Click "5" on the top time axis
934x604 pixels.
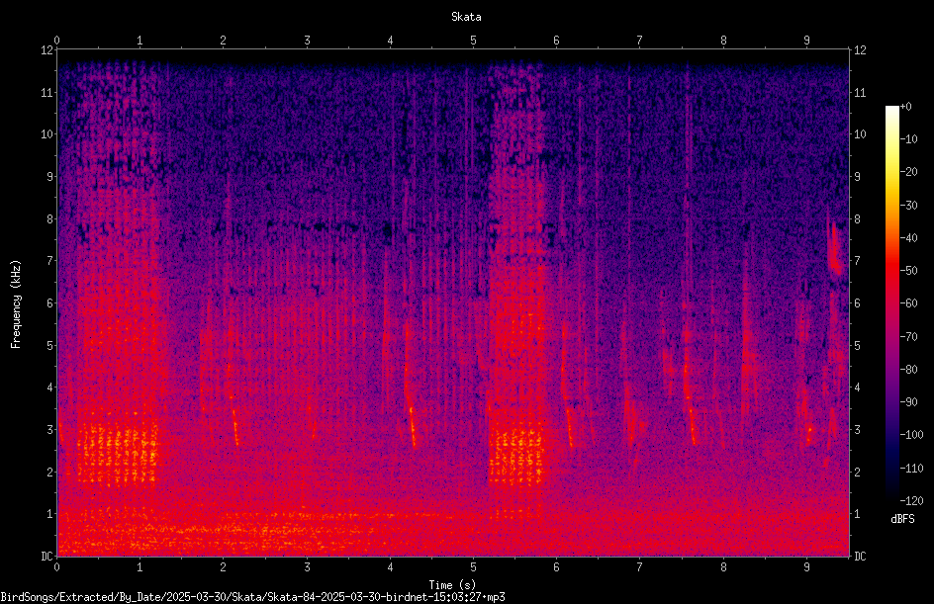(x=473, y=41)
